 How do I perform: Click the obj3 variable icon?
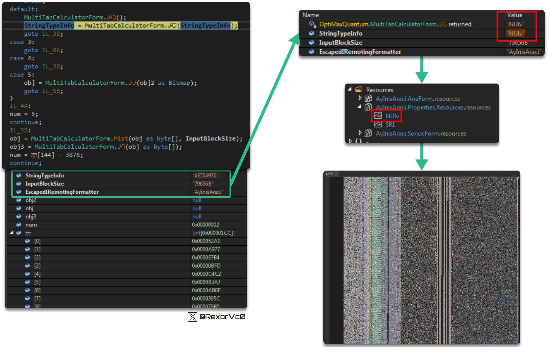coord(19,216)
